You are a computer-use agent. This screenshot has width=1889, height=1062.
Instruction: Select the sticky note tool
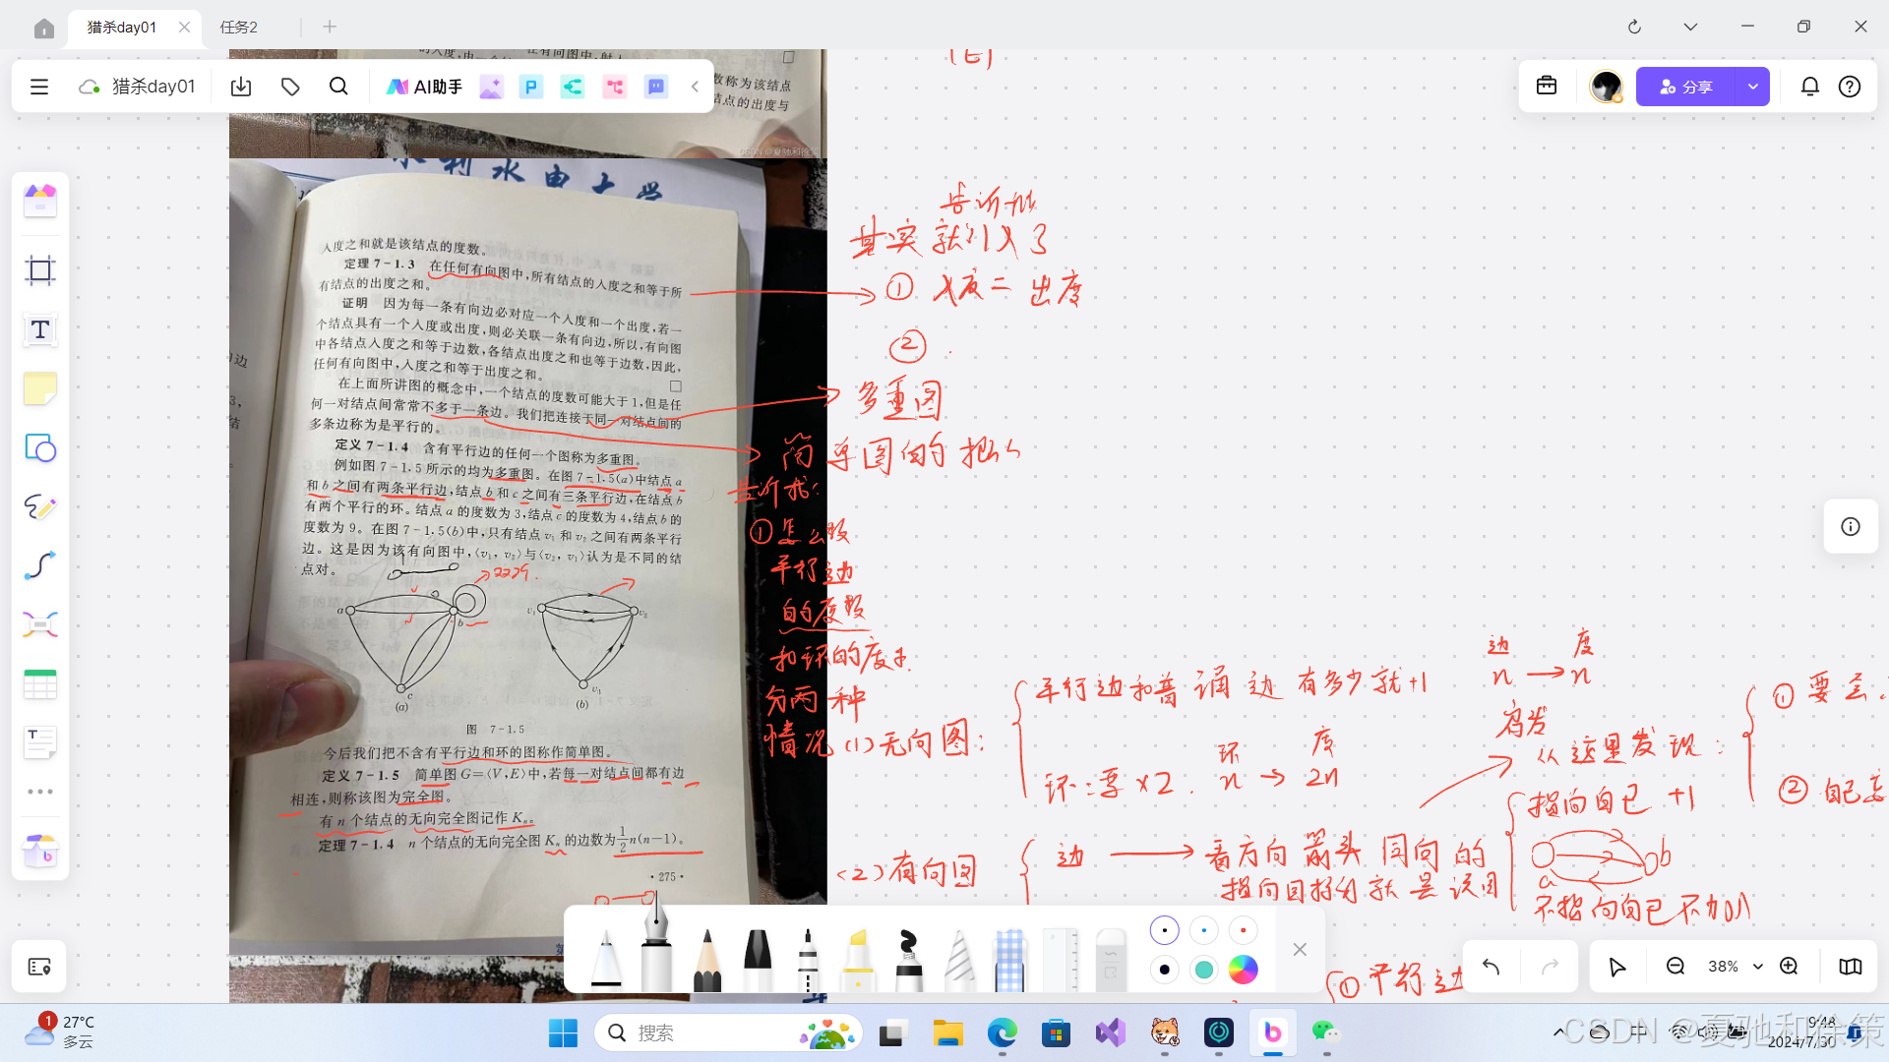point(40,389)
